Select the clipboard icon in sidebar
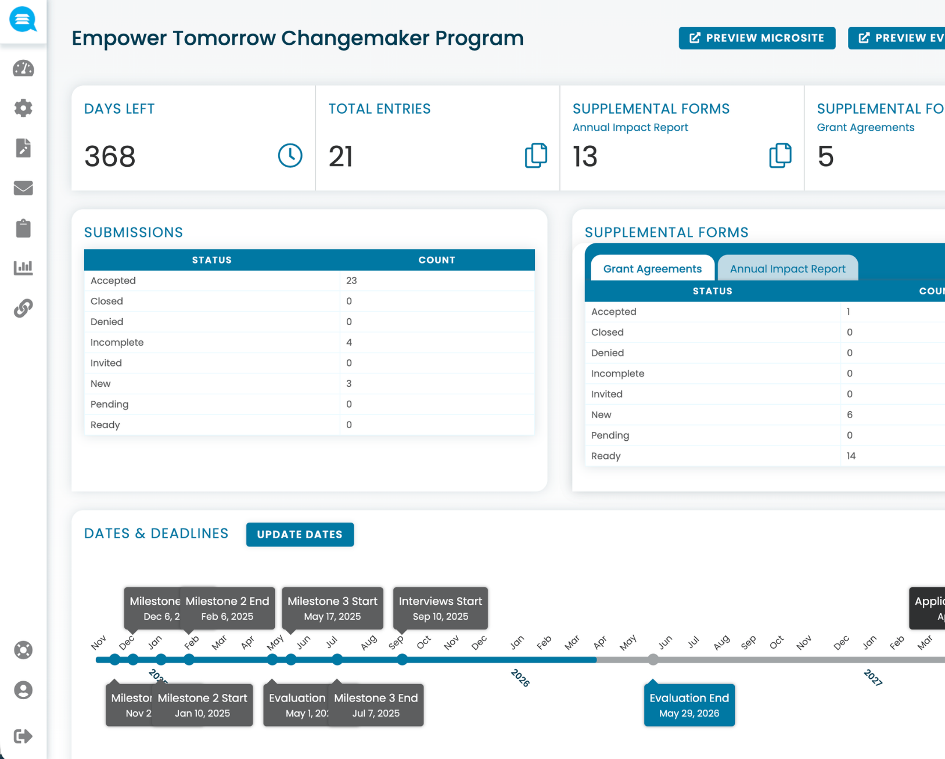 click(23, 228)
